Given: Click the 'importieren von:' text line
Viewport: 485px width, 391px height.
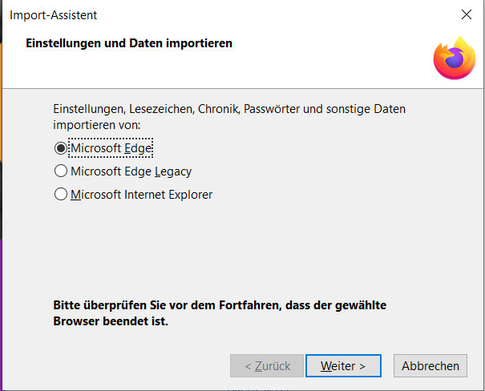Looking at the screenshot, I should [96, 125].
